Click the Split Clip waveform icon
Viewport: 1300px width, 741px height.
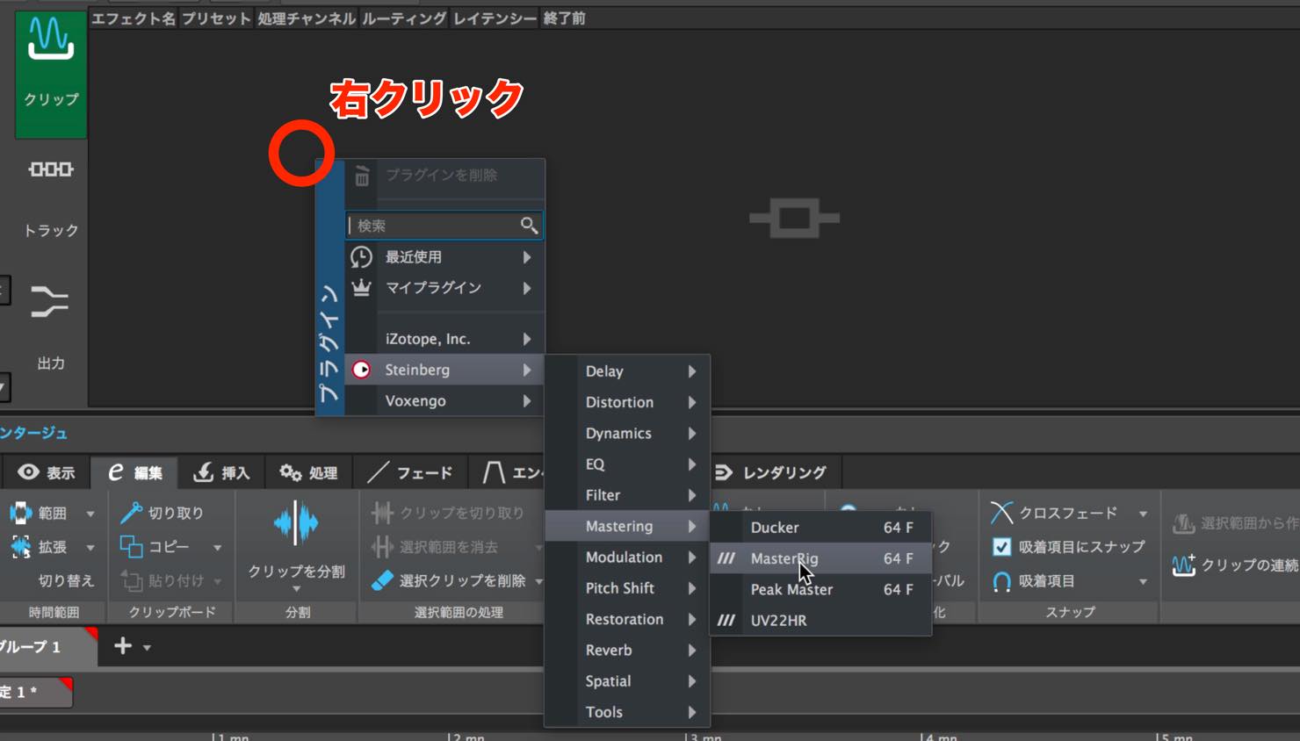click(x=296, y=524)
